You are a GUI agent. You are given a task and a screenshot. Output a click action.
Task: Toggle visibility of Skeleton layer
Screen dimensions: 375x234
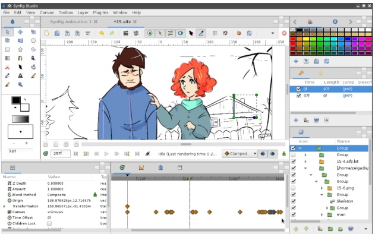click(293, 201)
